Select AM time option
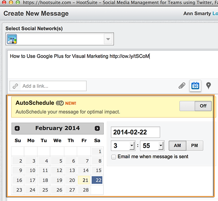The image size is (218, 201). [x=178, y=146]
